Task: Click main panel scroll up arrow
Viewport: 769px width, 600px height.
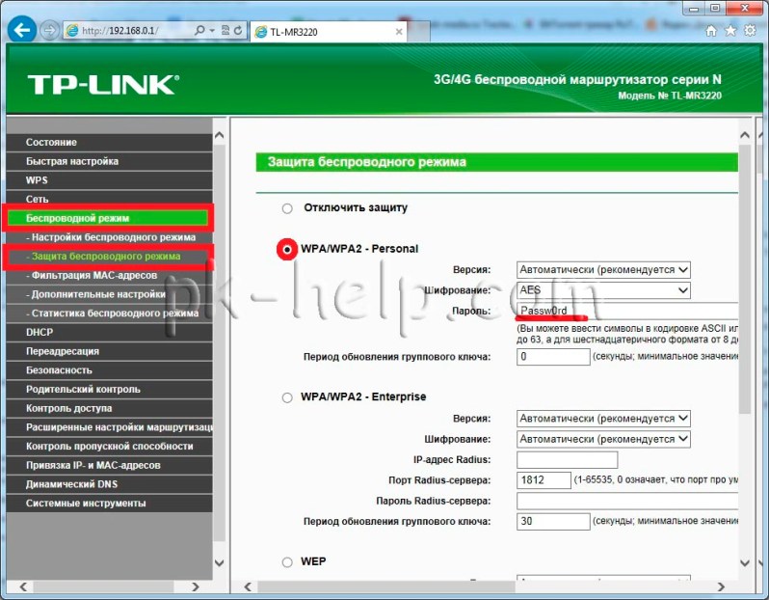Action: (745, 135)
